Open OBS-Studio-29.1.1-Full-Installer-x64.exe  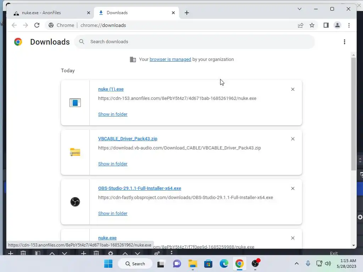140,188
